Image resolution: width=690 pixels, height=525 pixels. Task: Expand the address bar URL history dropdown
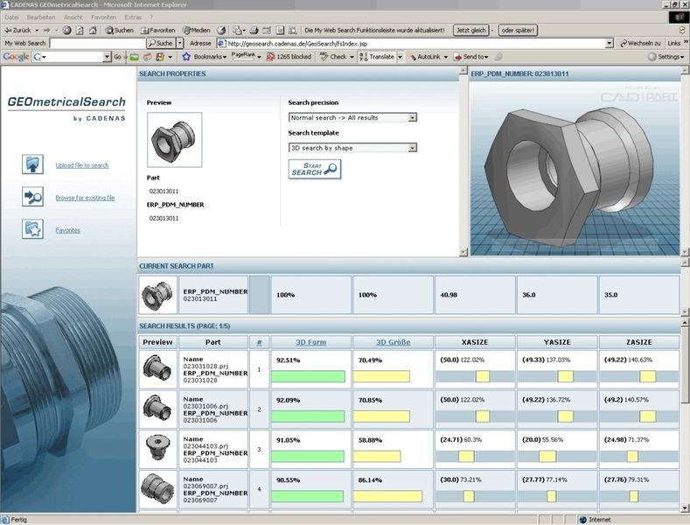pos(610,43)
